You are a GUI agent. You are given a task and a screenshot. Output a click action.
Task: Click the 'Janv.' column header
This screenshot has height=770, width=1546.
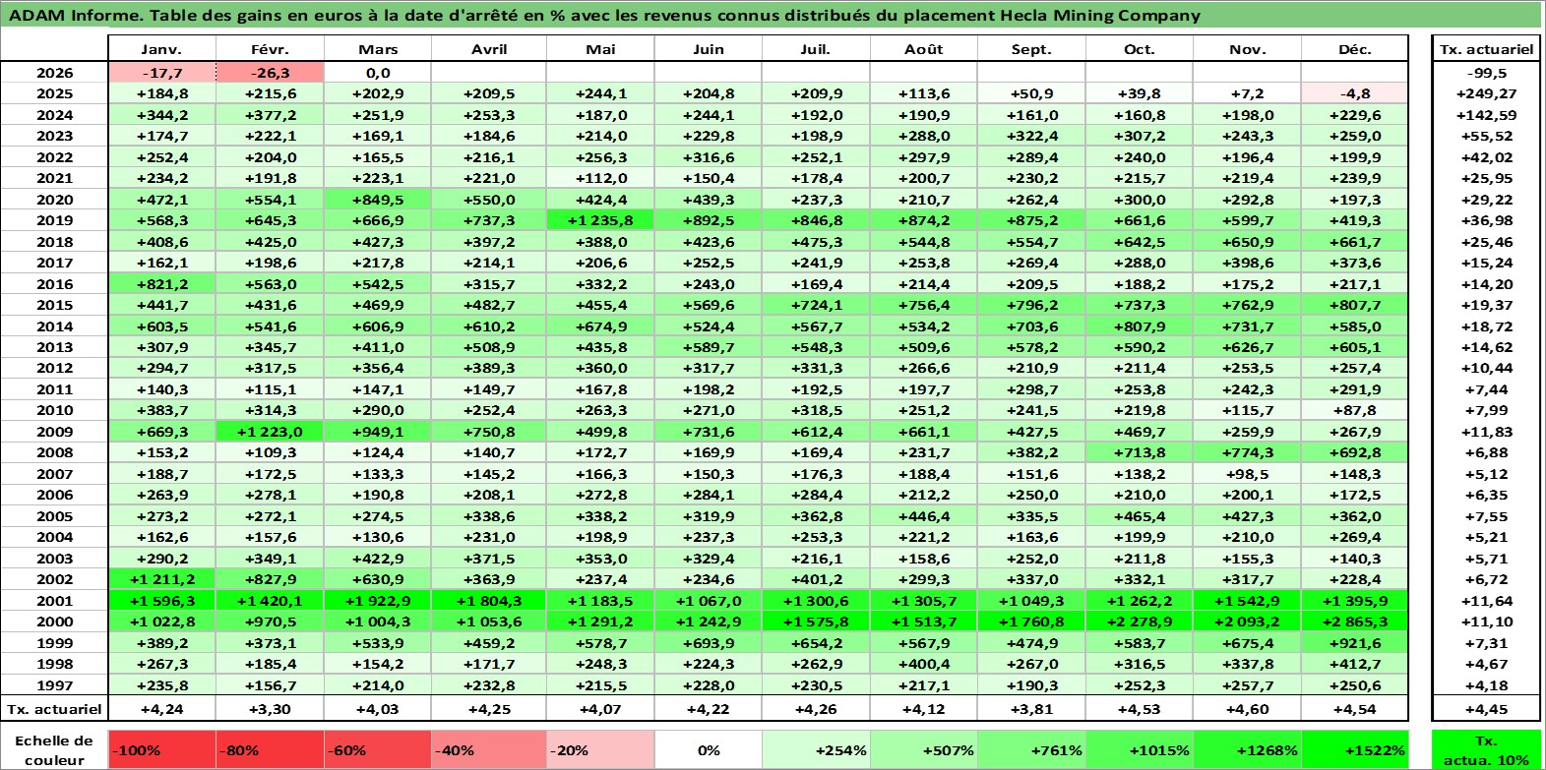point(162,49)
